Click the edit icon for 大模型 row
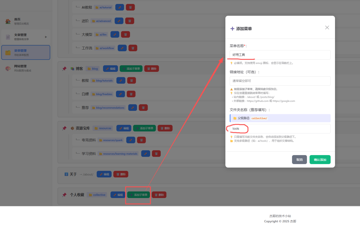The width and height of the screenshot is (360, 230). click(115, 34)
